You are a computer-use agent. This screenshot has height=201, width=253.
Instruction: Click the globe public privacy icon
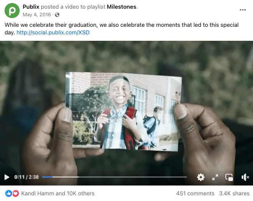57,15
